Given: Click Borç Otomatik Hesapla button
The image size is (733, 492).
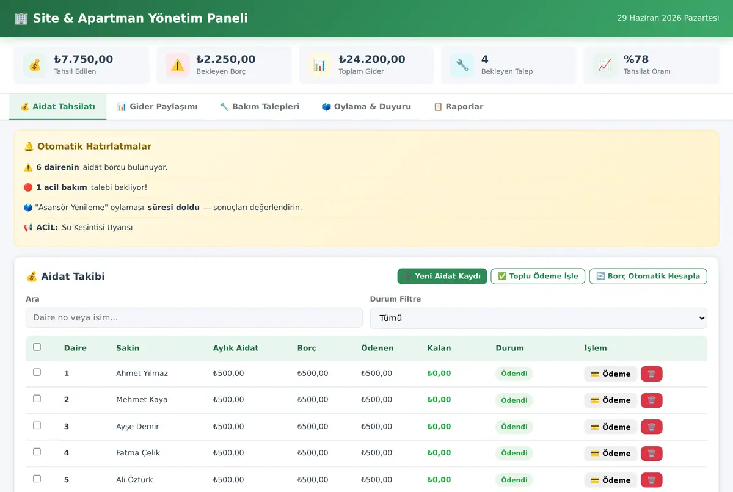Looking at the screenshot, I should 648,276.
